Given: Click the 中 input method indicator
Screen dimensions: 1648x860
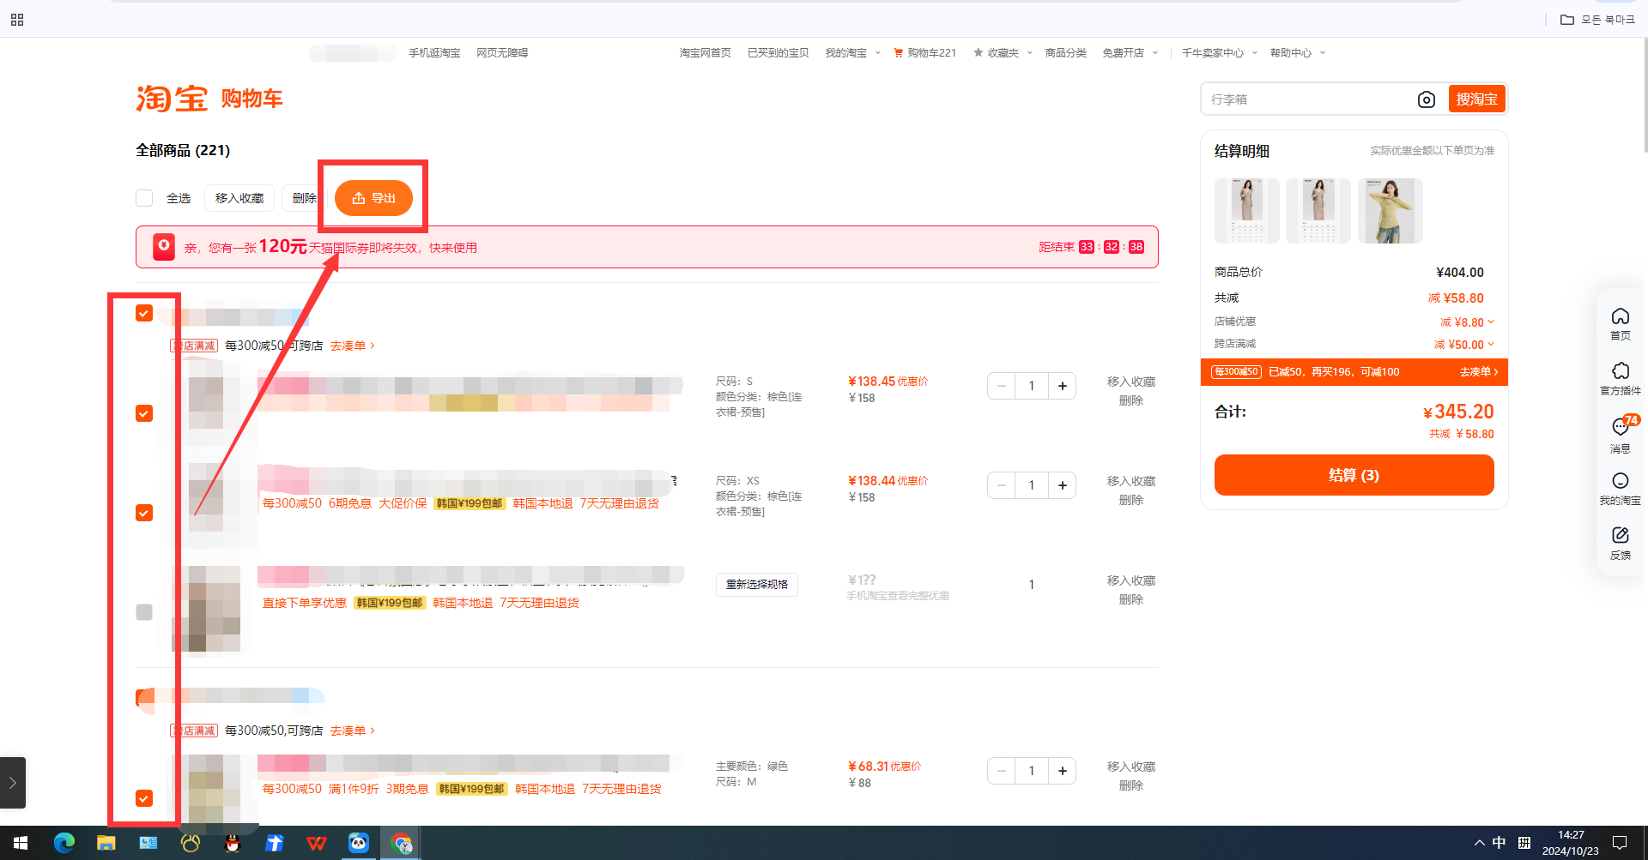Looking at the screenshot, I should [x=1499, y=843].
